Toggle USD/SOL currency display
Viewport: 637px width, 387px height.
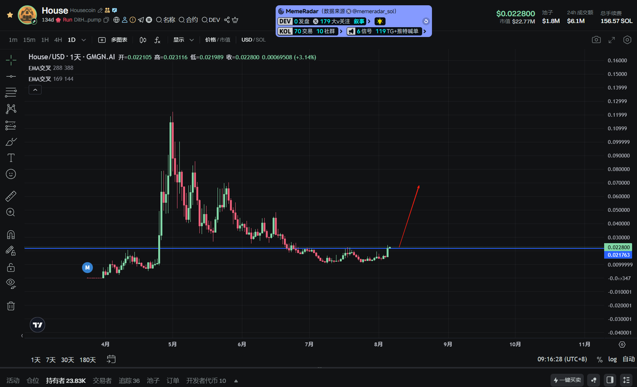click(x=254, y=40)
